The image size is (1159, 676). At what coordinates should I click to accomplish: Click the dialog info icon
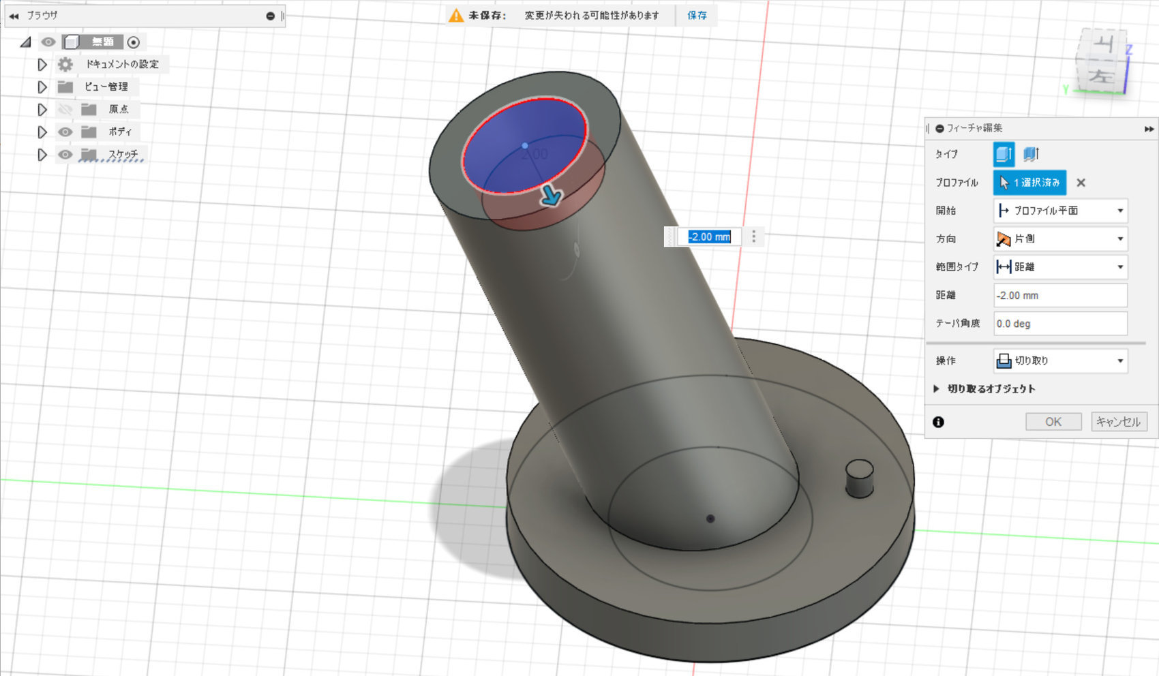tap(938, 422)
